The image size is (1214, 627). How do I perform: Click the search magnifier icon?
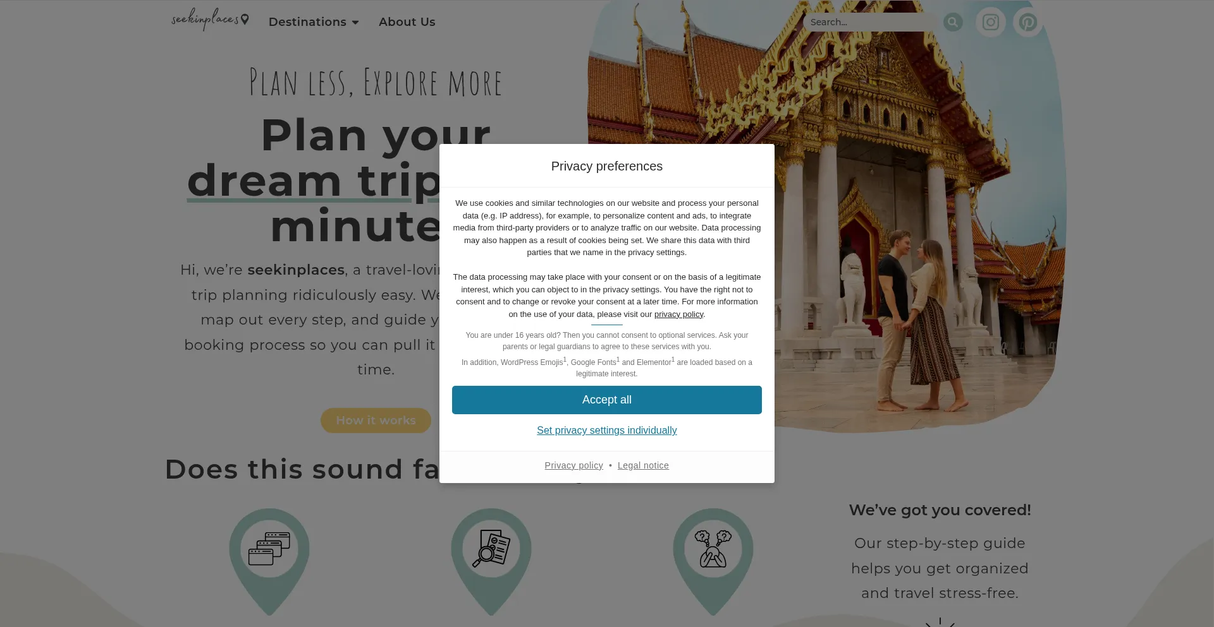[953, 22]
